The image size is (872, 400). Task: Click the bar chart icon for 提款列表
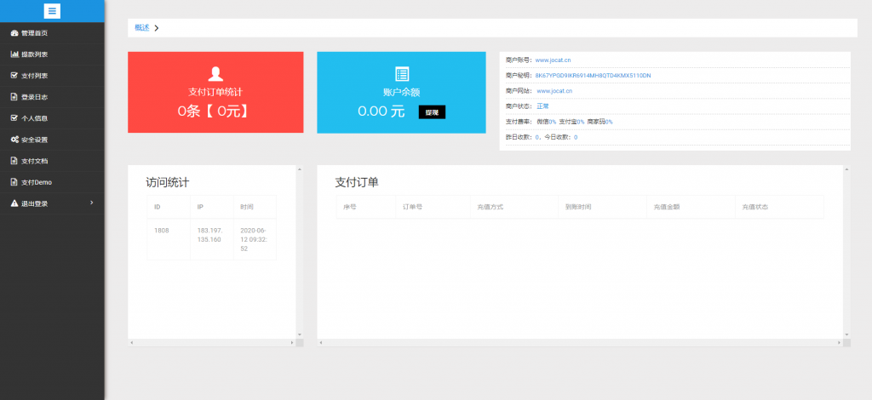[14, 54]
